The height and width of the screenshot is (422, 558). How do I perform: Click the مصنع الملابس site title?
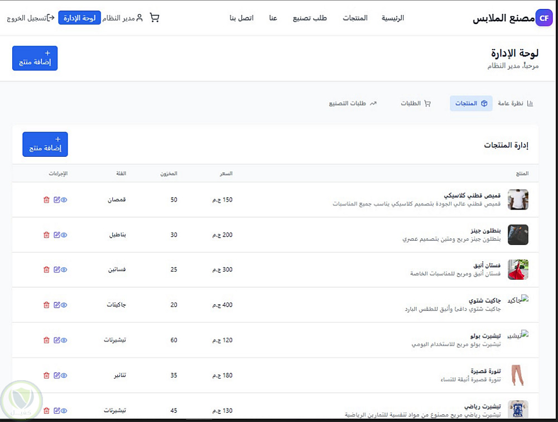[503, 18]
